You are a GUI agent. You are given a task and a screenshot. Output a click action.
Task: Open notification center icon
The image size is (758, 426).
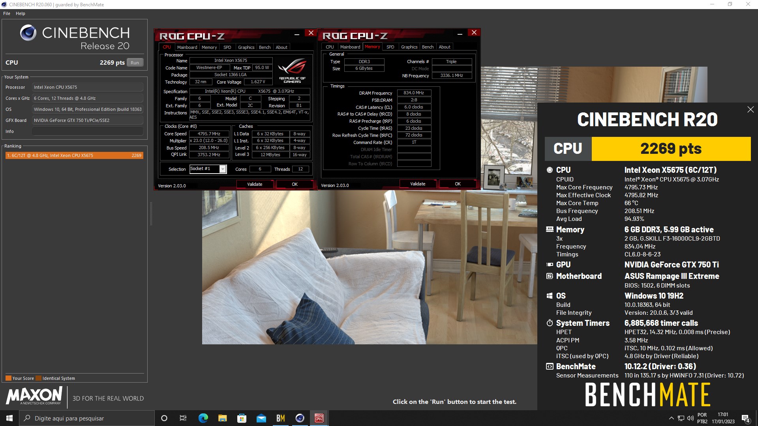click(x=746, y=418)
